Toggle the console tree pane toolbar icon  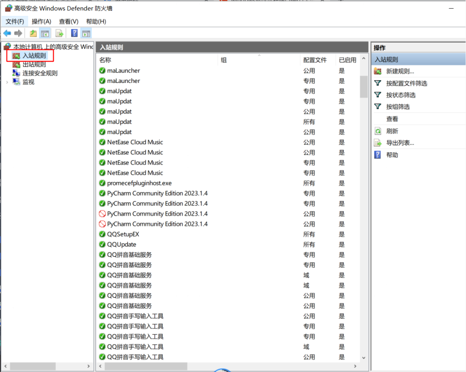click(45, 33)
